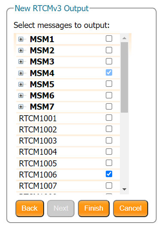Click the Finish button
Screen dimensions: 161x227
tap(94, 209)
